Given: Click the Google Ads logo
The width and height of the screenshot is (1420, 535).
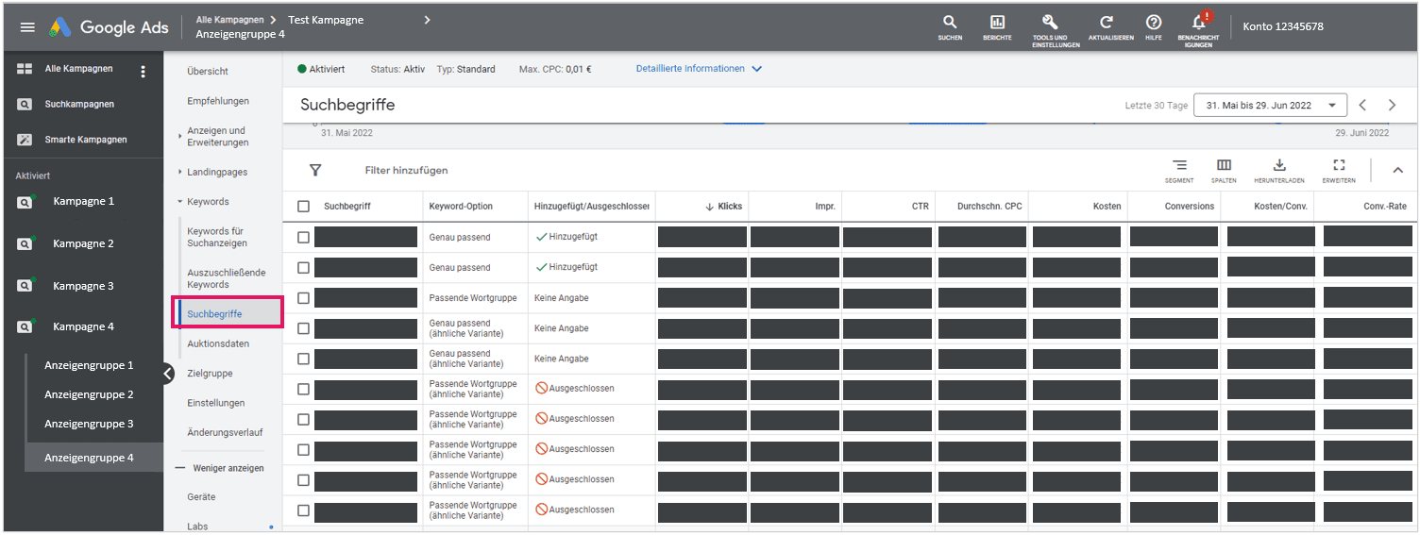Looking at the screenshot, I should click(109, 27).
